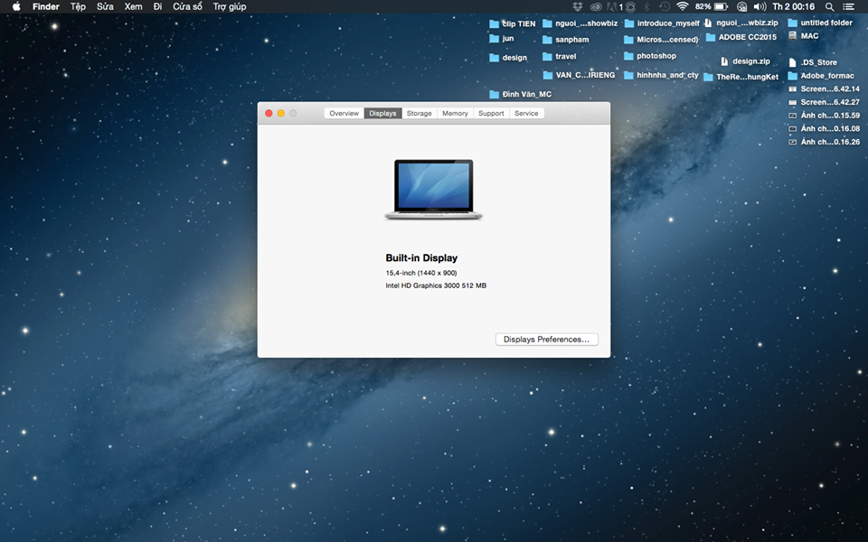Viewport: 868px width, 542px height.
Task: Open the Apple menu
Action: tap(15, 6)
